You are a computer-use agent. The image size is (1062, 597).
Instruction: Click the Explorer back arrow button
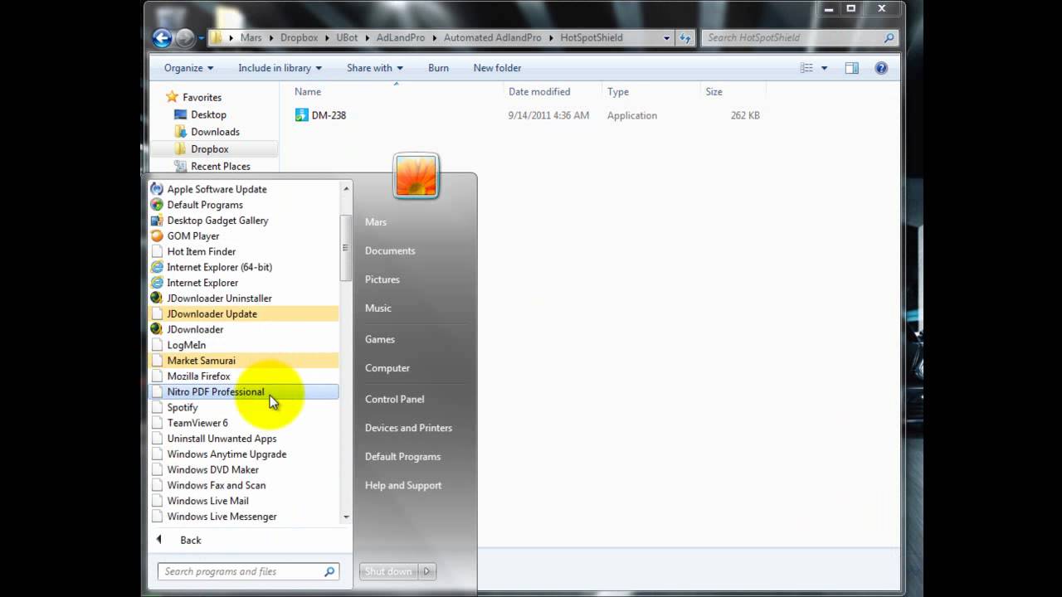pyautogui.click(x=162, y=37)
